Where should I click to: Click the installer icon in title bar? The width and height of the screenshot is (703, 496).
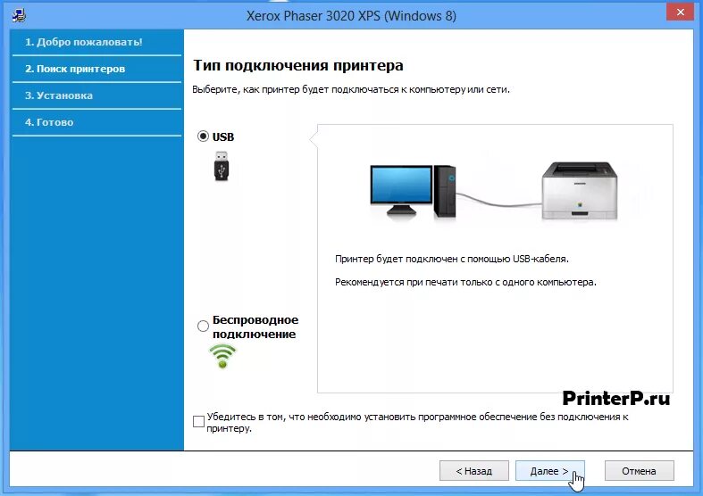[x=19, y=15]
